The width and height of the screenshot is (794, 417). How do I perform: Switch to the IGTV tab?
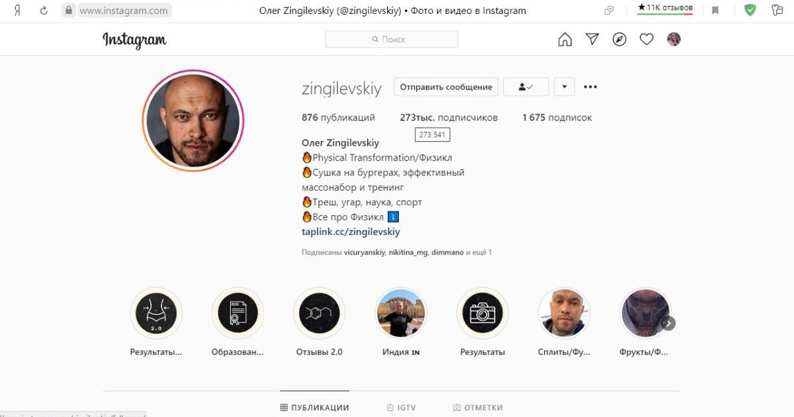click(401, 408)
